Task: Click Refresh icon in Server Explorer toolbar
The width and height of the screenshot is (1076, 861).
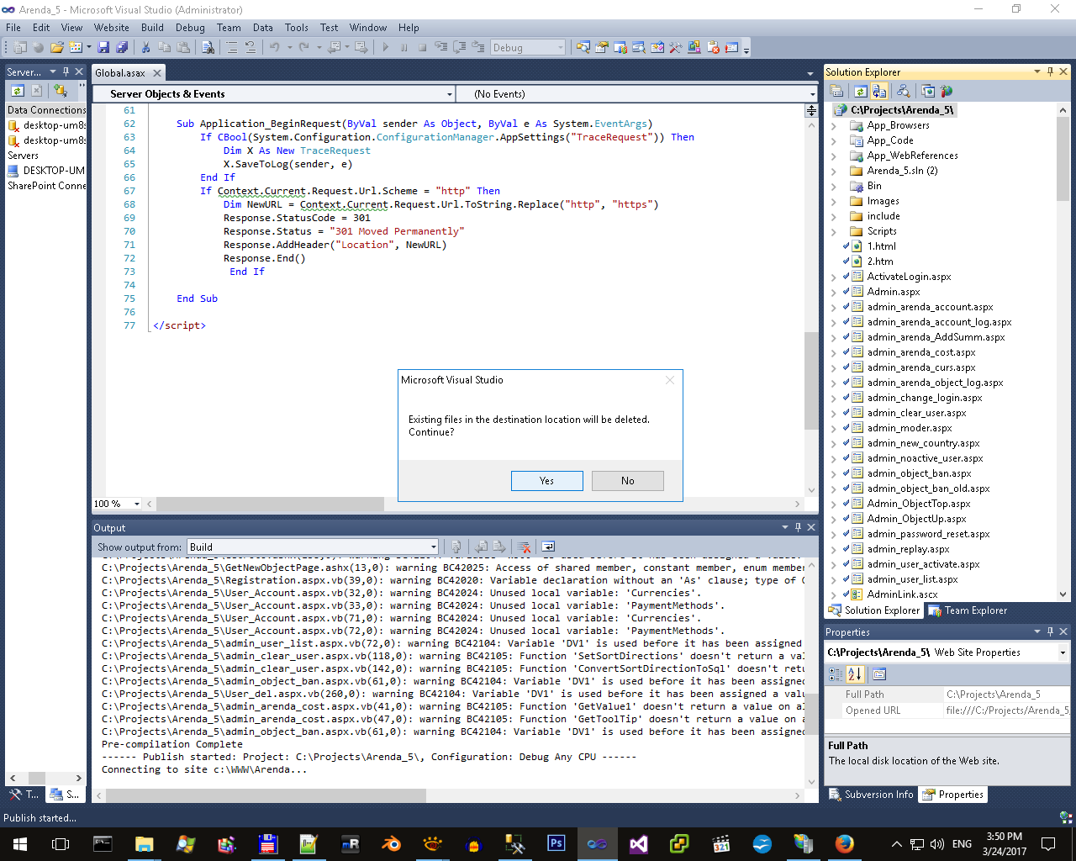Action: tap(18, 91)
